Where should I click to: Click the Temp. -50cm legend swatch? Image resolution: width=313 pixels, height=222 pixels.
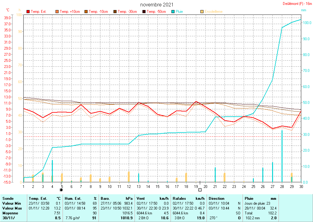[x=144, y=12]
